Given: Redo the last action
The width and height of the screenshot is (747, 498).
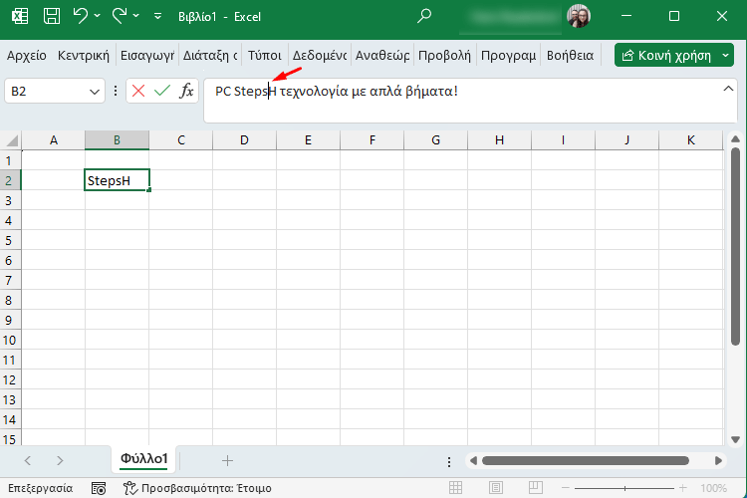Looking at the screenshot, I should pos(120,16).
